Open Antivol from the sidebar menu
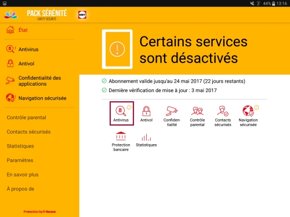 click(26, 64)
